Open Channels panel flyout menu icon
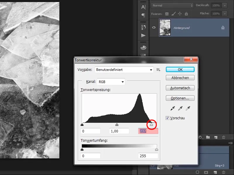Screen dimensions: 234x175 tap(230, 143)
